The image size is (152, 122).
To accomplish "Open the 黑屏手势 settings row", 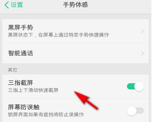I will 75,31.
